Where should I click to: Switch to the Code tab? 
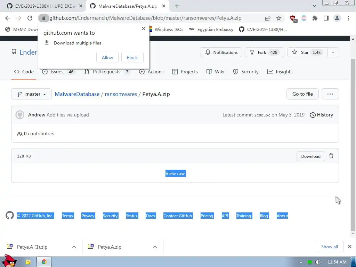click(x=24, y=72)
